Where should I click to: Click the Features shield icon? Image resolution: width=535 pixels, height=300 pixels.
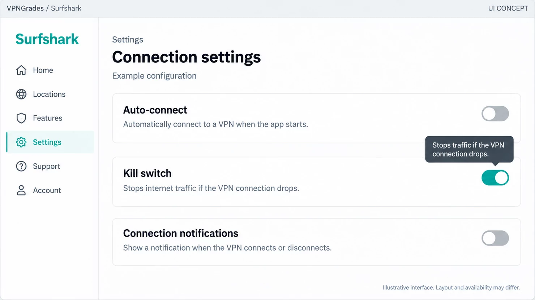(21, 118)
